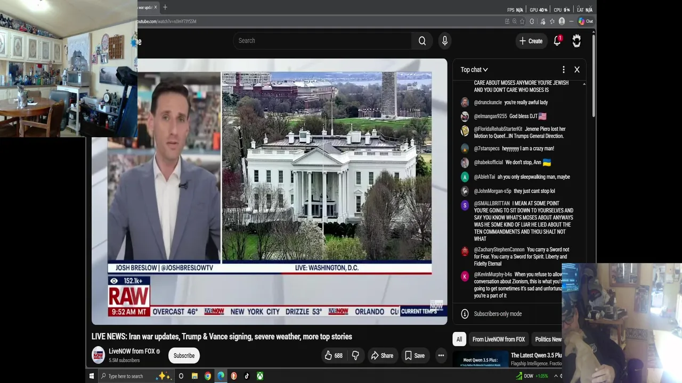This screenshot has width=682, height=383.
Task: Click @SMALLBRITTAN chat username
Action: coord(492,204)
